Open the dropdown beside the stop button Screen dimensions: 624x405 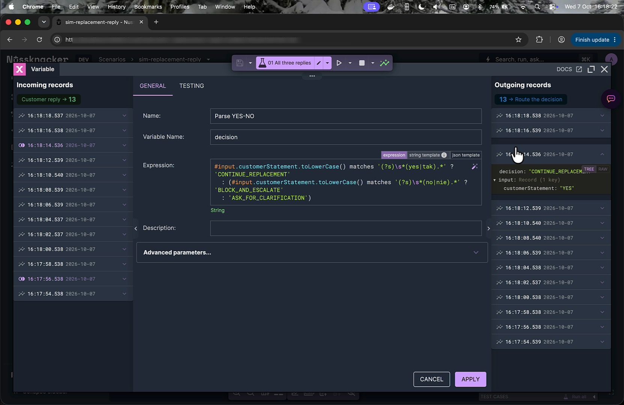pyautogui.click(x=373, y=63)
